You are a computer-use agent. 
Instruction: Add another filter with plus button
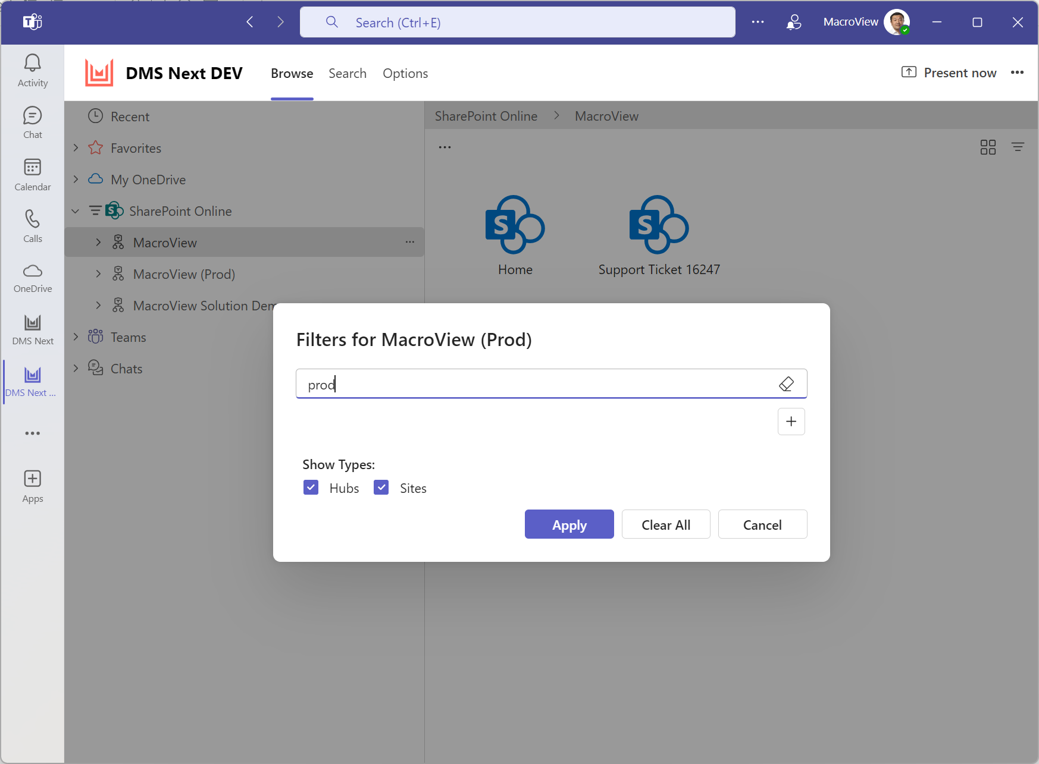coord(791,422)
